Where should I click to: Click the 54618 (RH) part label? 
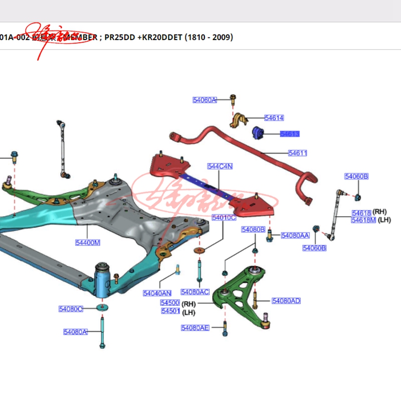click(x=361, y=213)
